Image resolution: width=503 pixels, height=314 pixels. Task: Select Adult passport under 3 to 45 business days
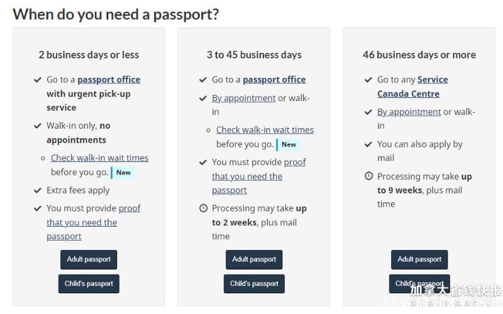254,259
